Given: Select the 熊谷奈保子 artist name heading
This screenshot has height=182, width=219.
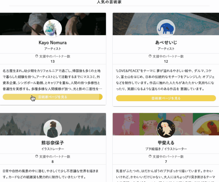Looking at the screenshot, I should 53,143.
